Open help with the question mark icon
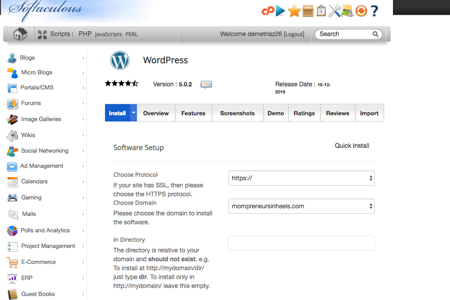This screenshot has width=450, height=300. pyautogui.click(x=375, y=11)
